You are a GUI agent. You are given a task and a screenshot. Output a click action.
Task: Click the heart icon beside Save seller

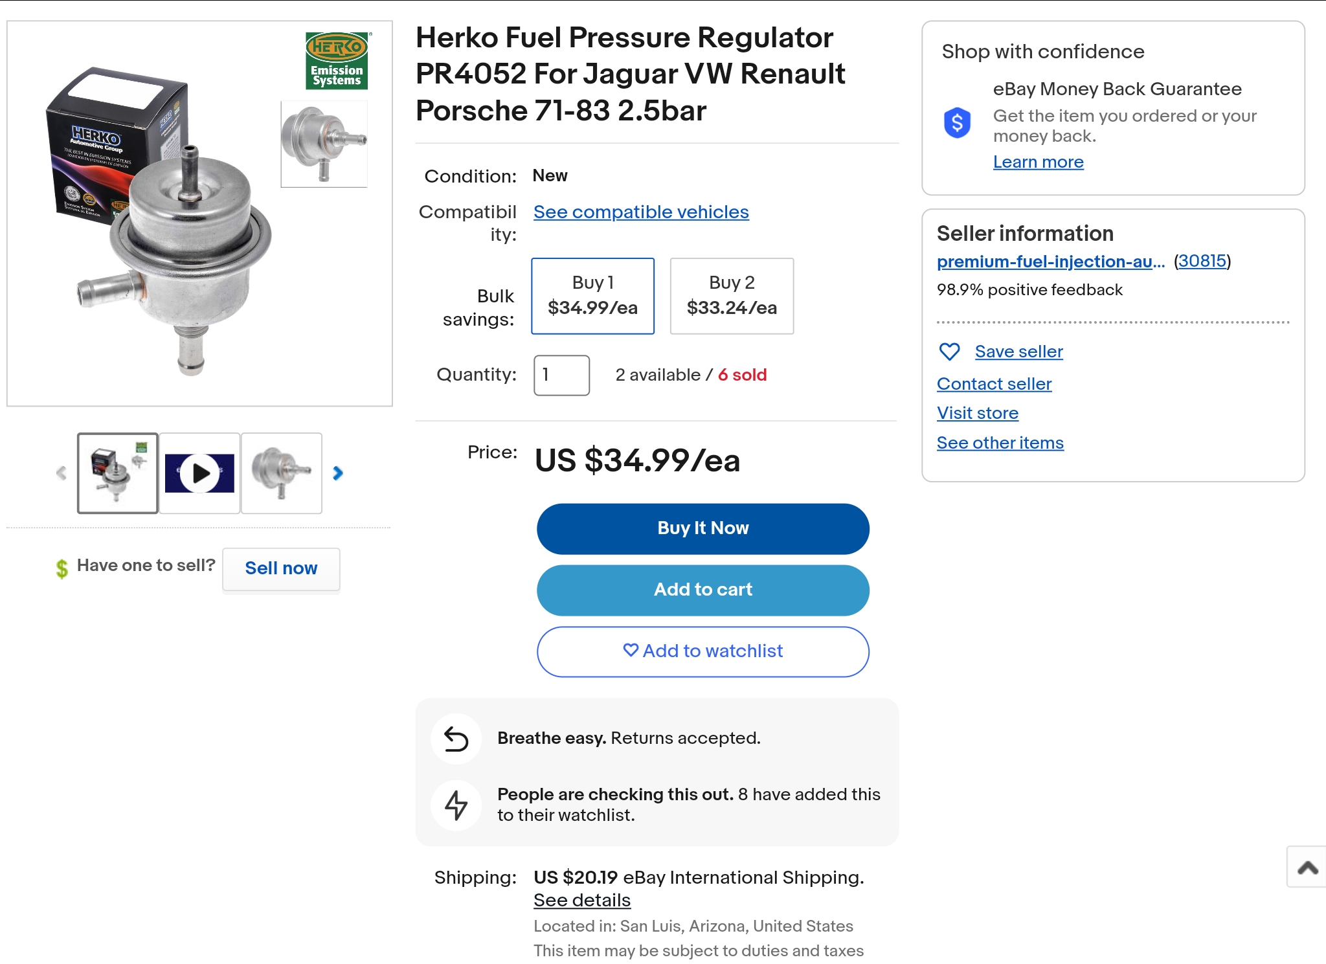pos(949,352)
